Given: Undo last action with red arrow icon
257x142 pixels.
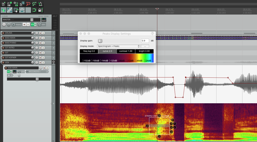Looking at the screenshot, I should click(x=28, y=4).
